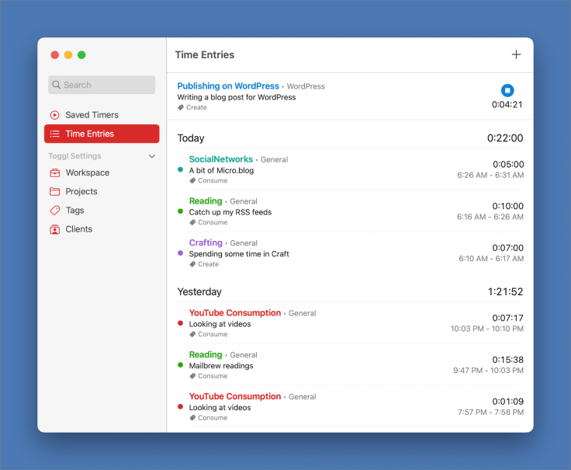Click the window's yellow minimize button

(68, 55)
